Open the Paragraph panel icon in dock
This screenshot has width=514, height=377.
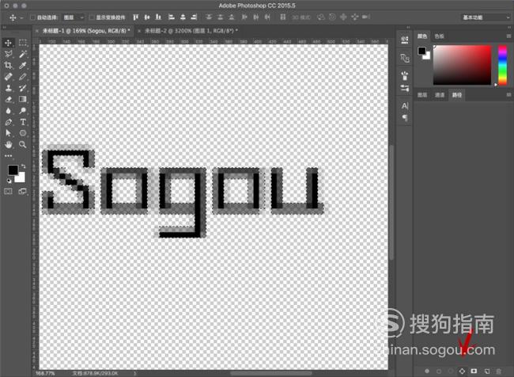[x=405, y=117]
